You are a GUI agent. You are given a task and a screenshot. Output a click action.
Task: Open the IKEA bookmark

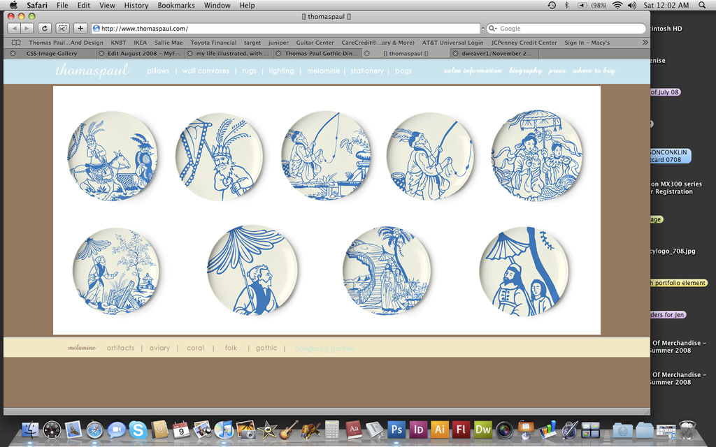140,43
